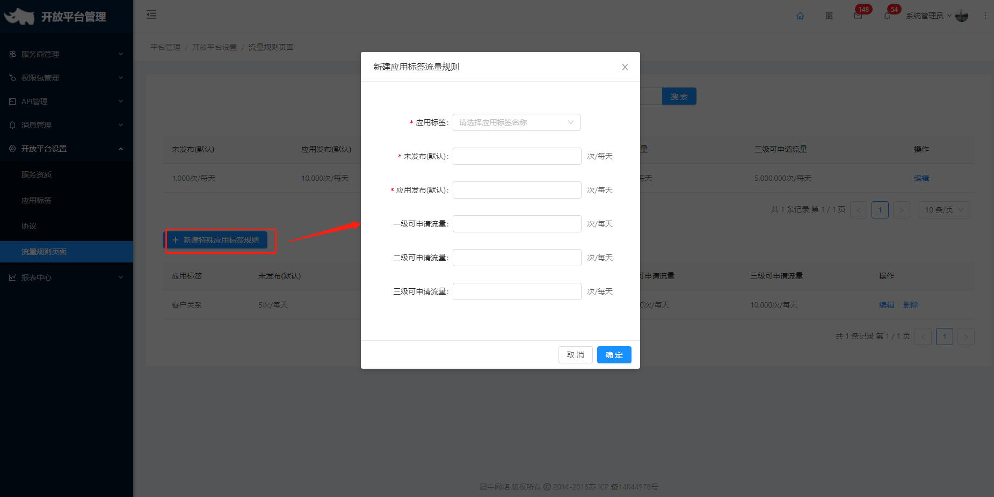Image resolution: width=994 pixels, height=497 pixels.
Task: Open mail inbox with 148 badge
Action: coord(858,16)
